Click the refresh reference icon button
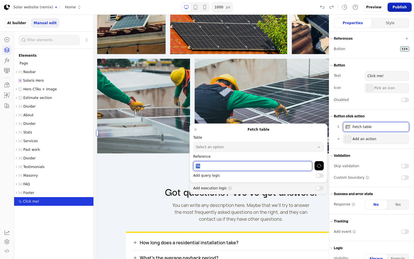This screenshot has height=259, width=414. point(319,166)
